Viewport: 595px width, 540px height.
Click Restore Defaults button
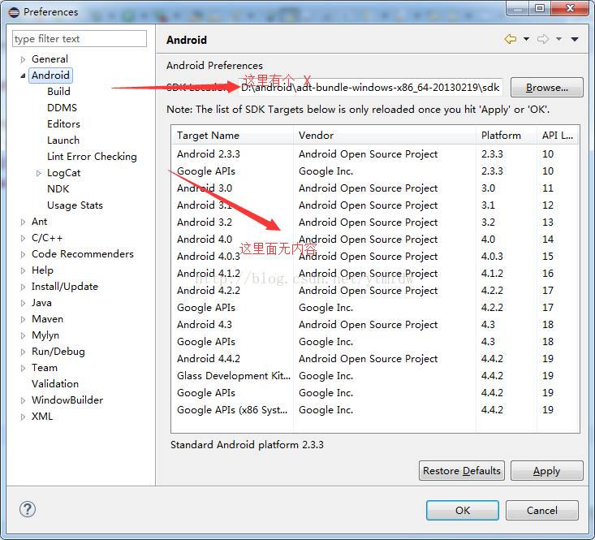point(462,471)
